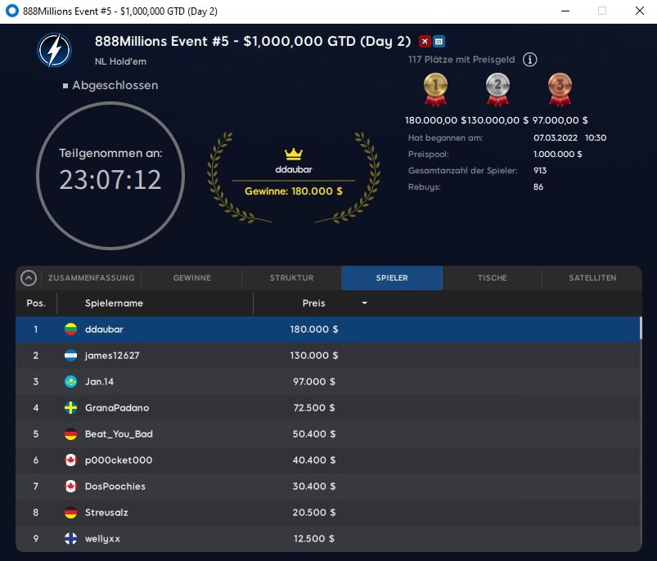Image resolution: width=657 pixels, height=561 pixels.
Task: Switch to the Struktur tab
Action: coord(291,278)
